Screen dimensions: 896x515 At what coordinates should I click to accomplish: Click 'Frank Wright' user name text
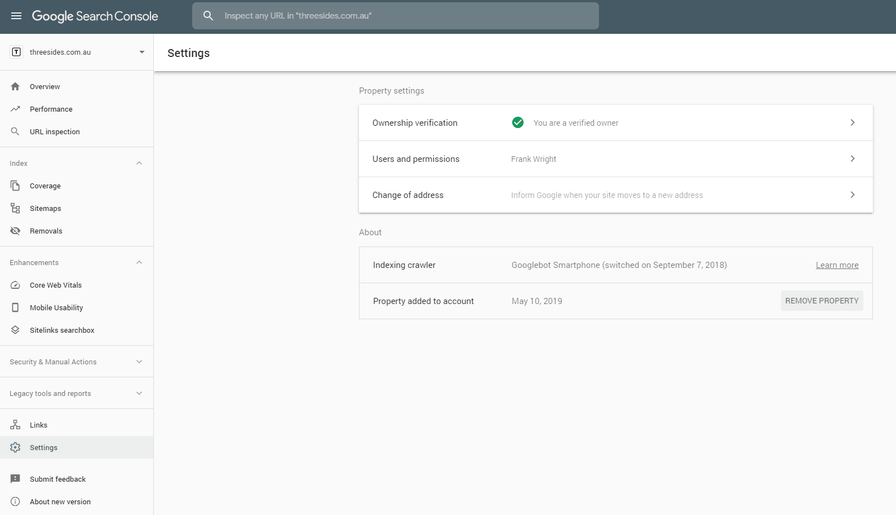tap(534, 159)
